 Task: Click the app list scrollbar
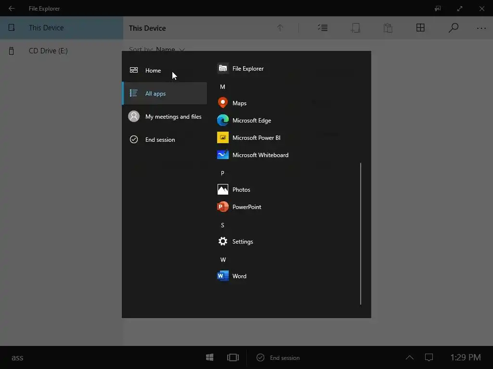coord(361,234)
